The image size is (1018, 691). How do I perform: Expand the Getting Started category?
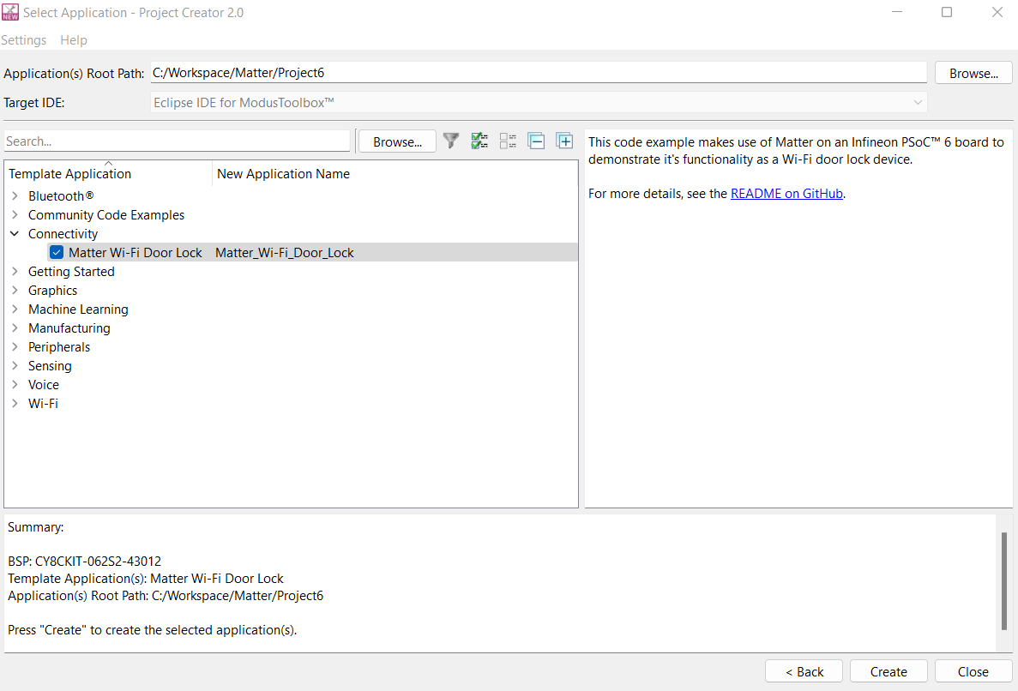pyautogui.click(x=15, y=271)
